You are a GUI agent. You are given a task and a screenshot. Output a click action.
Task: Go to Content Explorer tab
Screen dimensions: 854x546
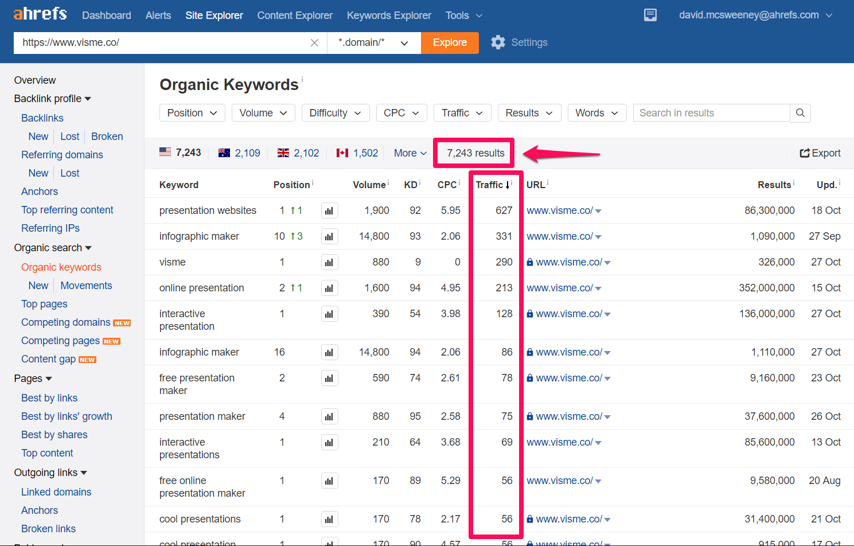295,15
